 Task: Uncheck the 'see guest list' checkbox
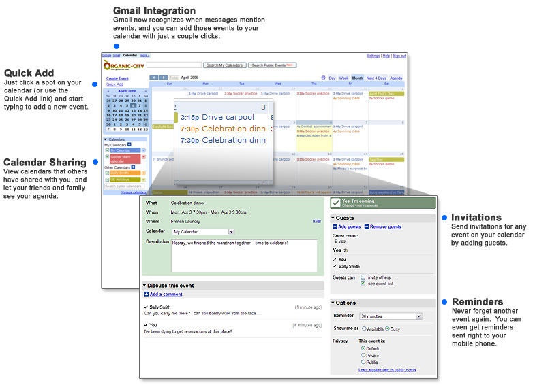(363, 283)
